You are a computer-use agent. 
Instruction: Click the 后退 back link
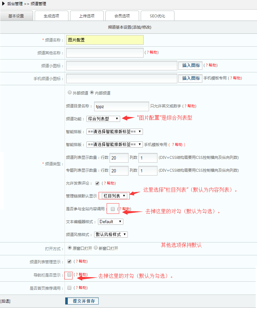coord(5,301)
